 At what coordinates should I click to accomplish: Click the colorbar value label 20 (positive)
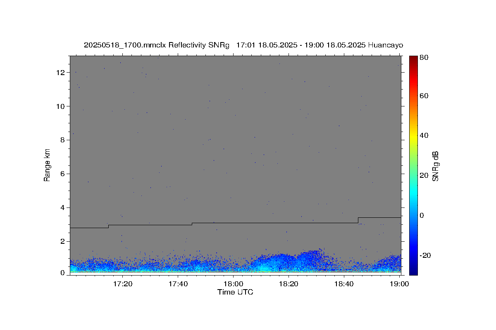click(x=424, y=175)
